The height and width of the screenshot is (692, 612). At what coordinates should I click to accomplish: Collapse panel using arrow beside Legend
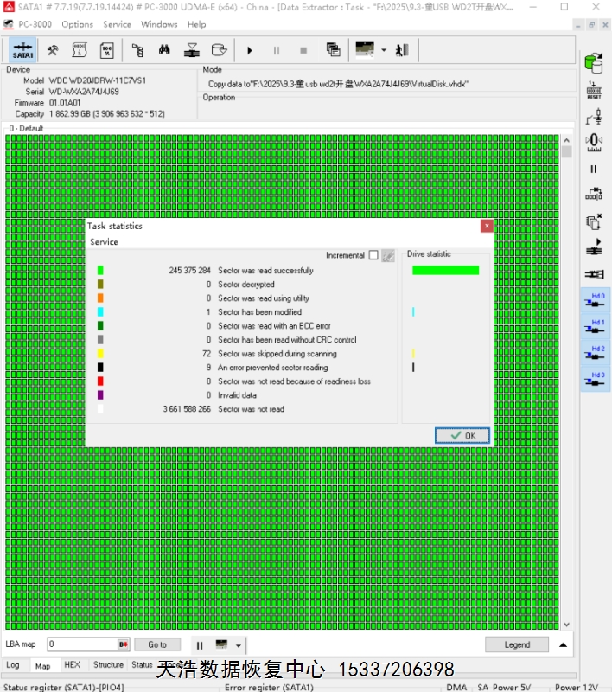tap(564, 644)
